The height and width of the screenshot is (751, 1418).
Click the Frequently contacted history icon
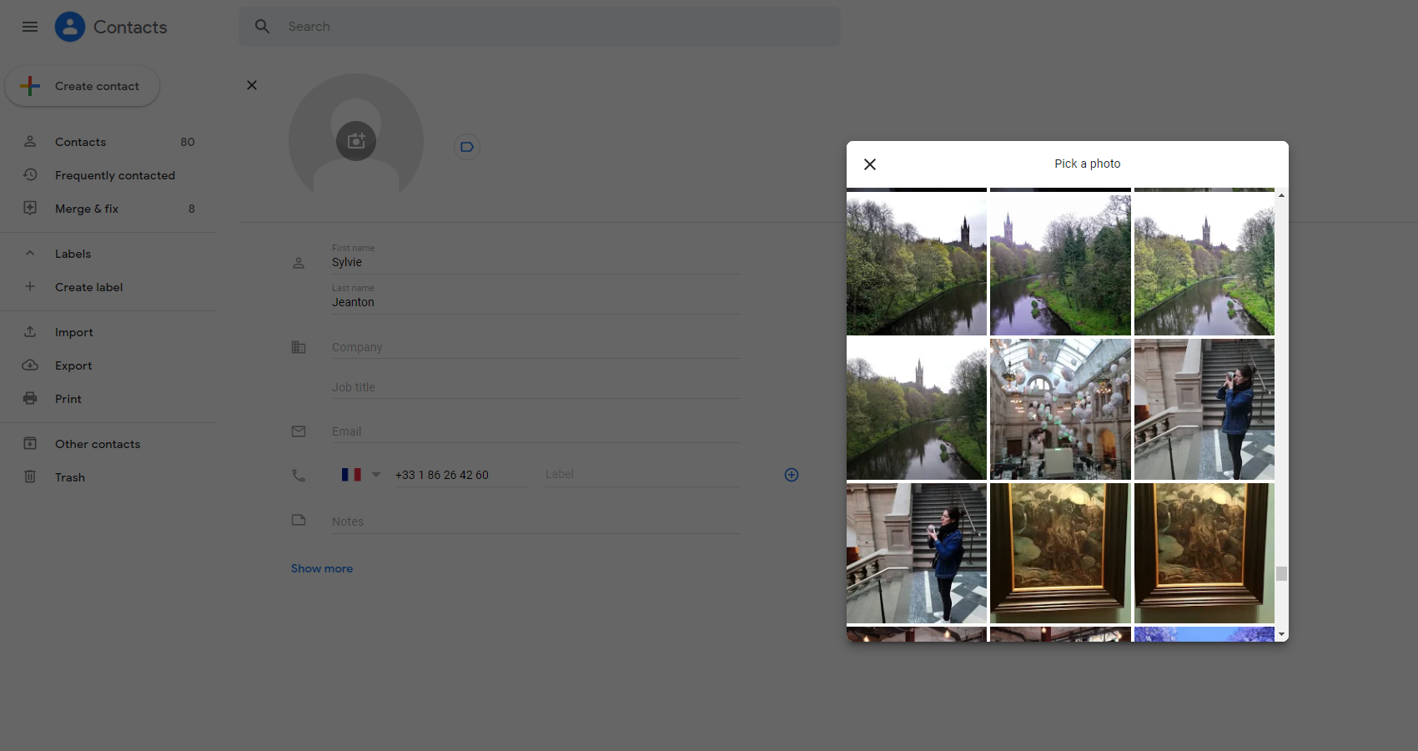pos(30,175)
